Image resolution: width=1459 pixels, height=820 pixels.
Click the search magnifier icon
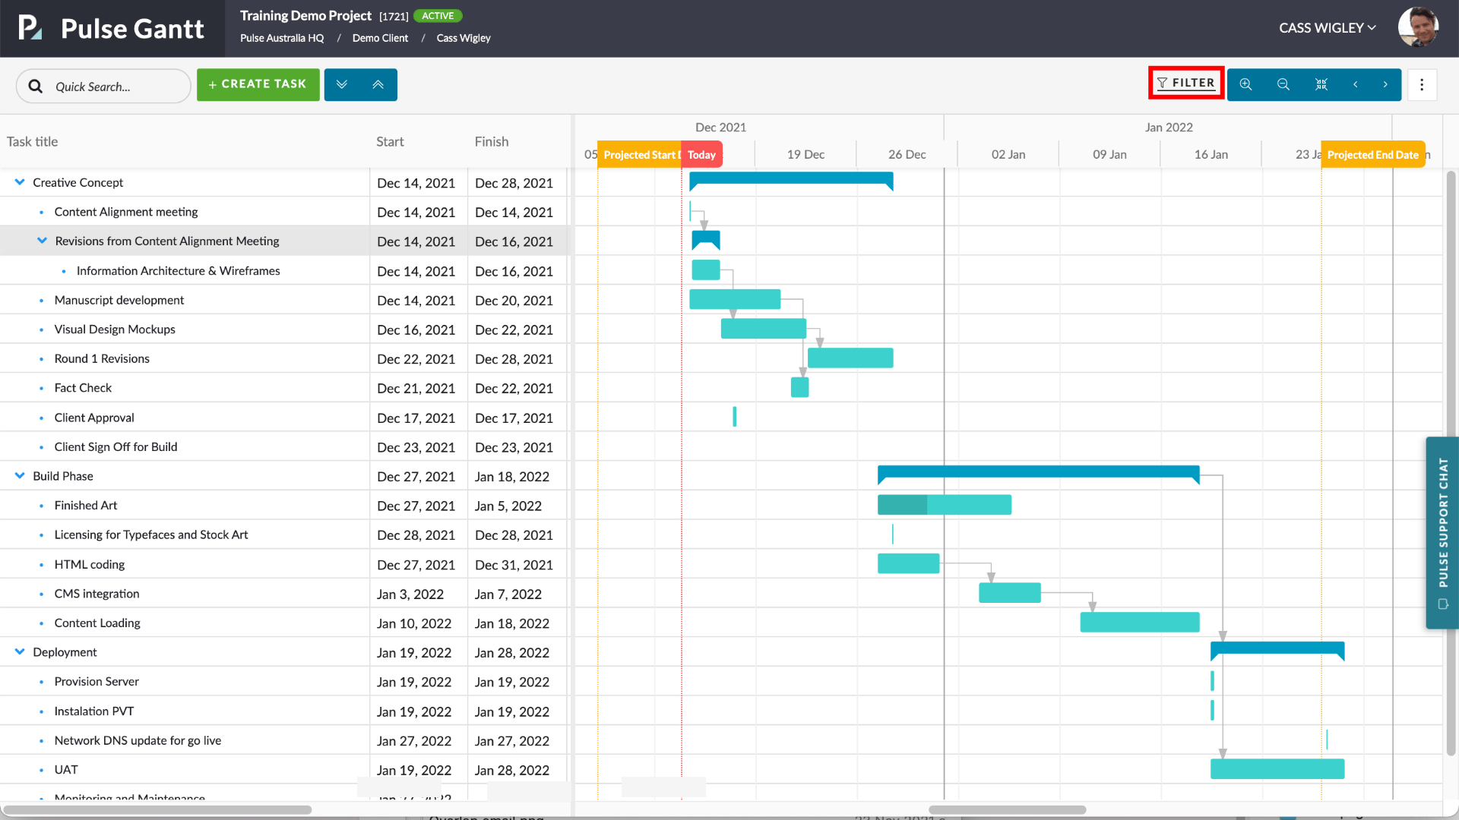pyautogui.click(x=35, y=86)
